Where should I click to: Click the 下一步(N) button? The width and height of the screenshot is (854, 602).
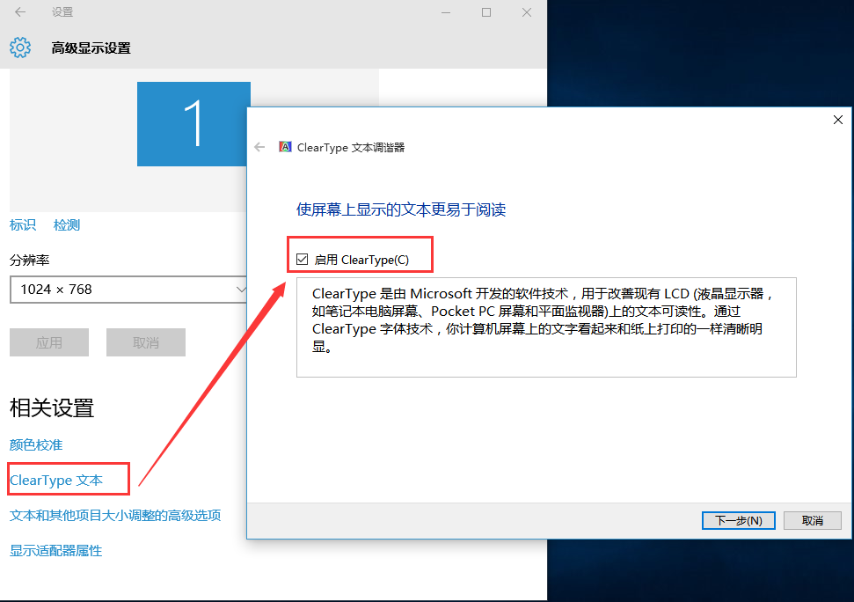739,521
